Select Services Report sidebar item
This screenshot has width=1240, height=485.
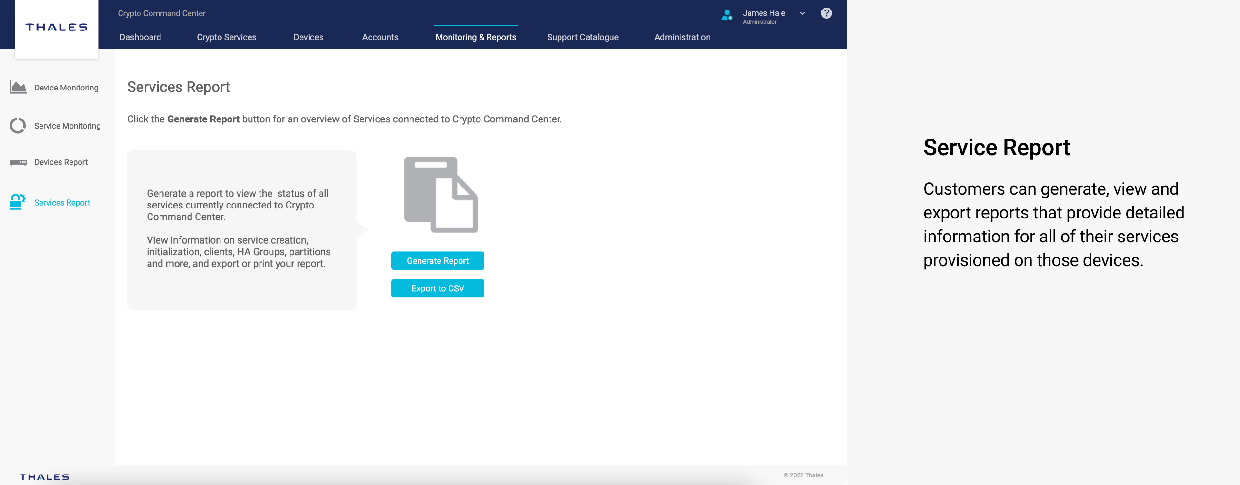(62, 203)
